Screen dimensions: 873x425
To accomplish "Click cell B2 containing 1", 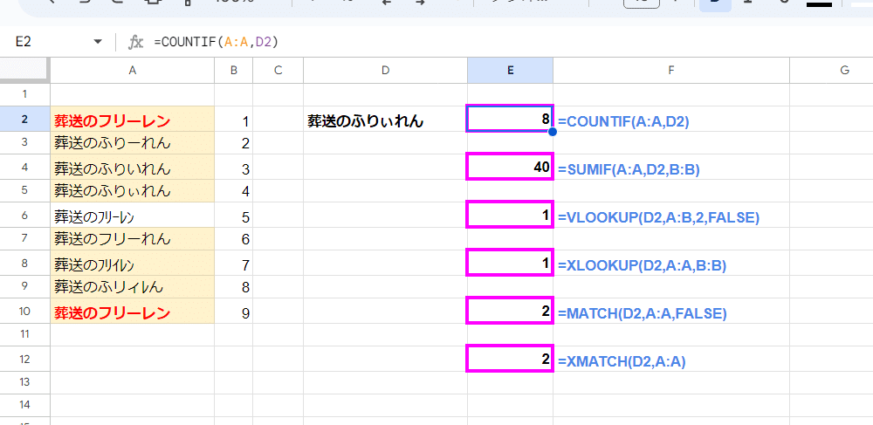I will tap(234, 119).
